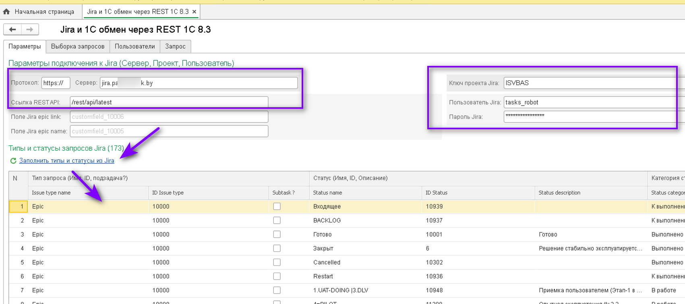
Task: Toggle Subtask checkbox in row 1 Входящее
Action: click(x=277, y=206)
